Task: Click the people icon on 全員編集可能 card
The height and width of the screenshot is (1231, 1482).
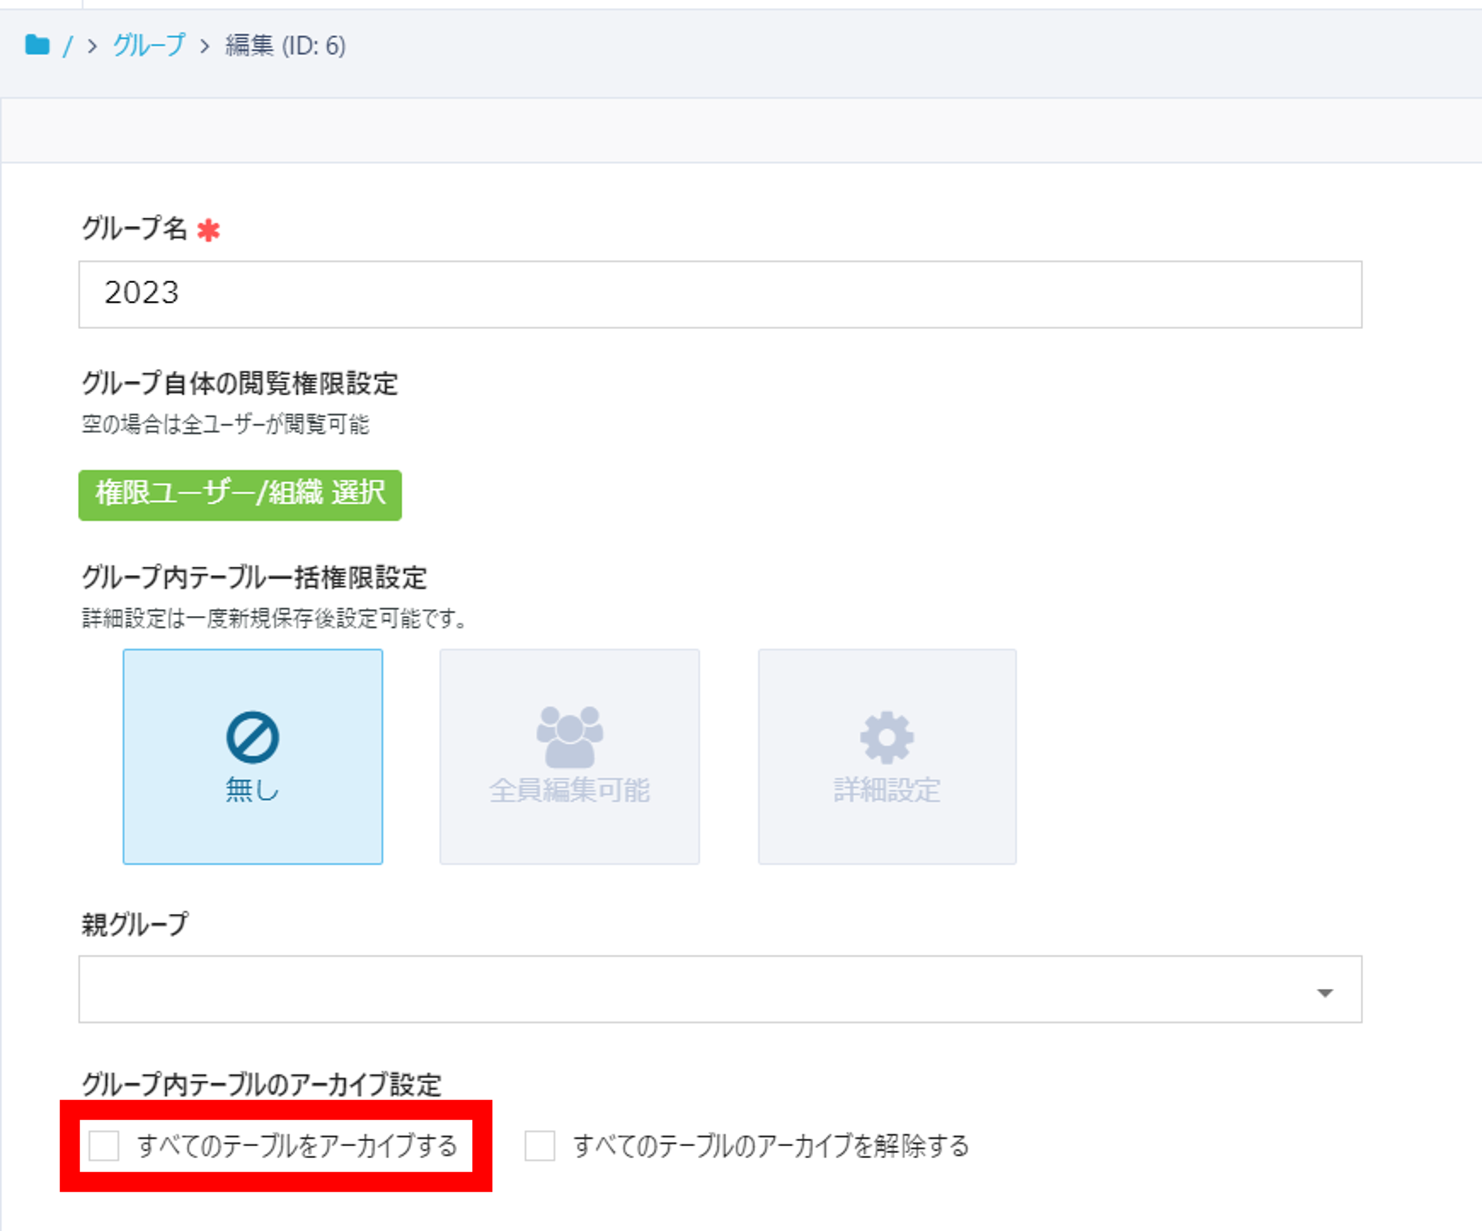Action: point(569,738)
